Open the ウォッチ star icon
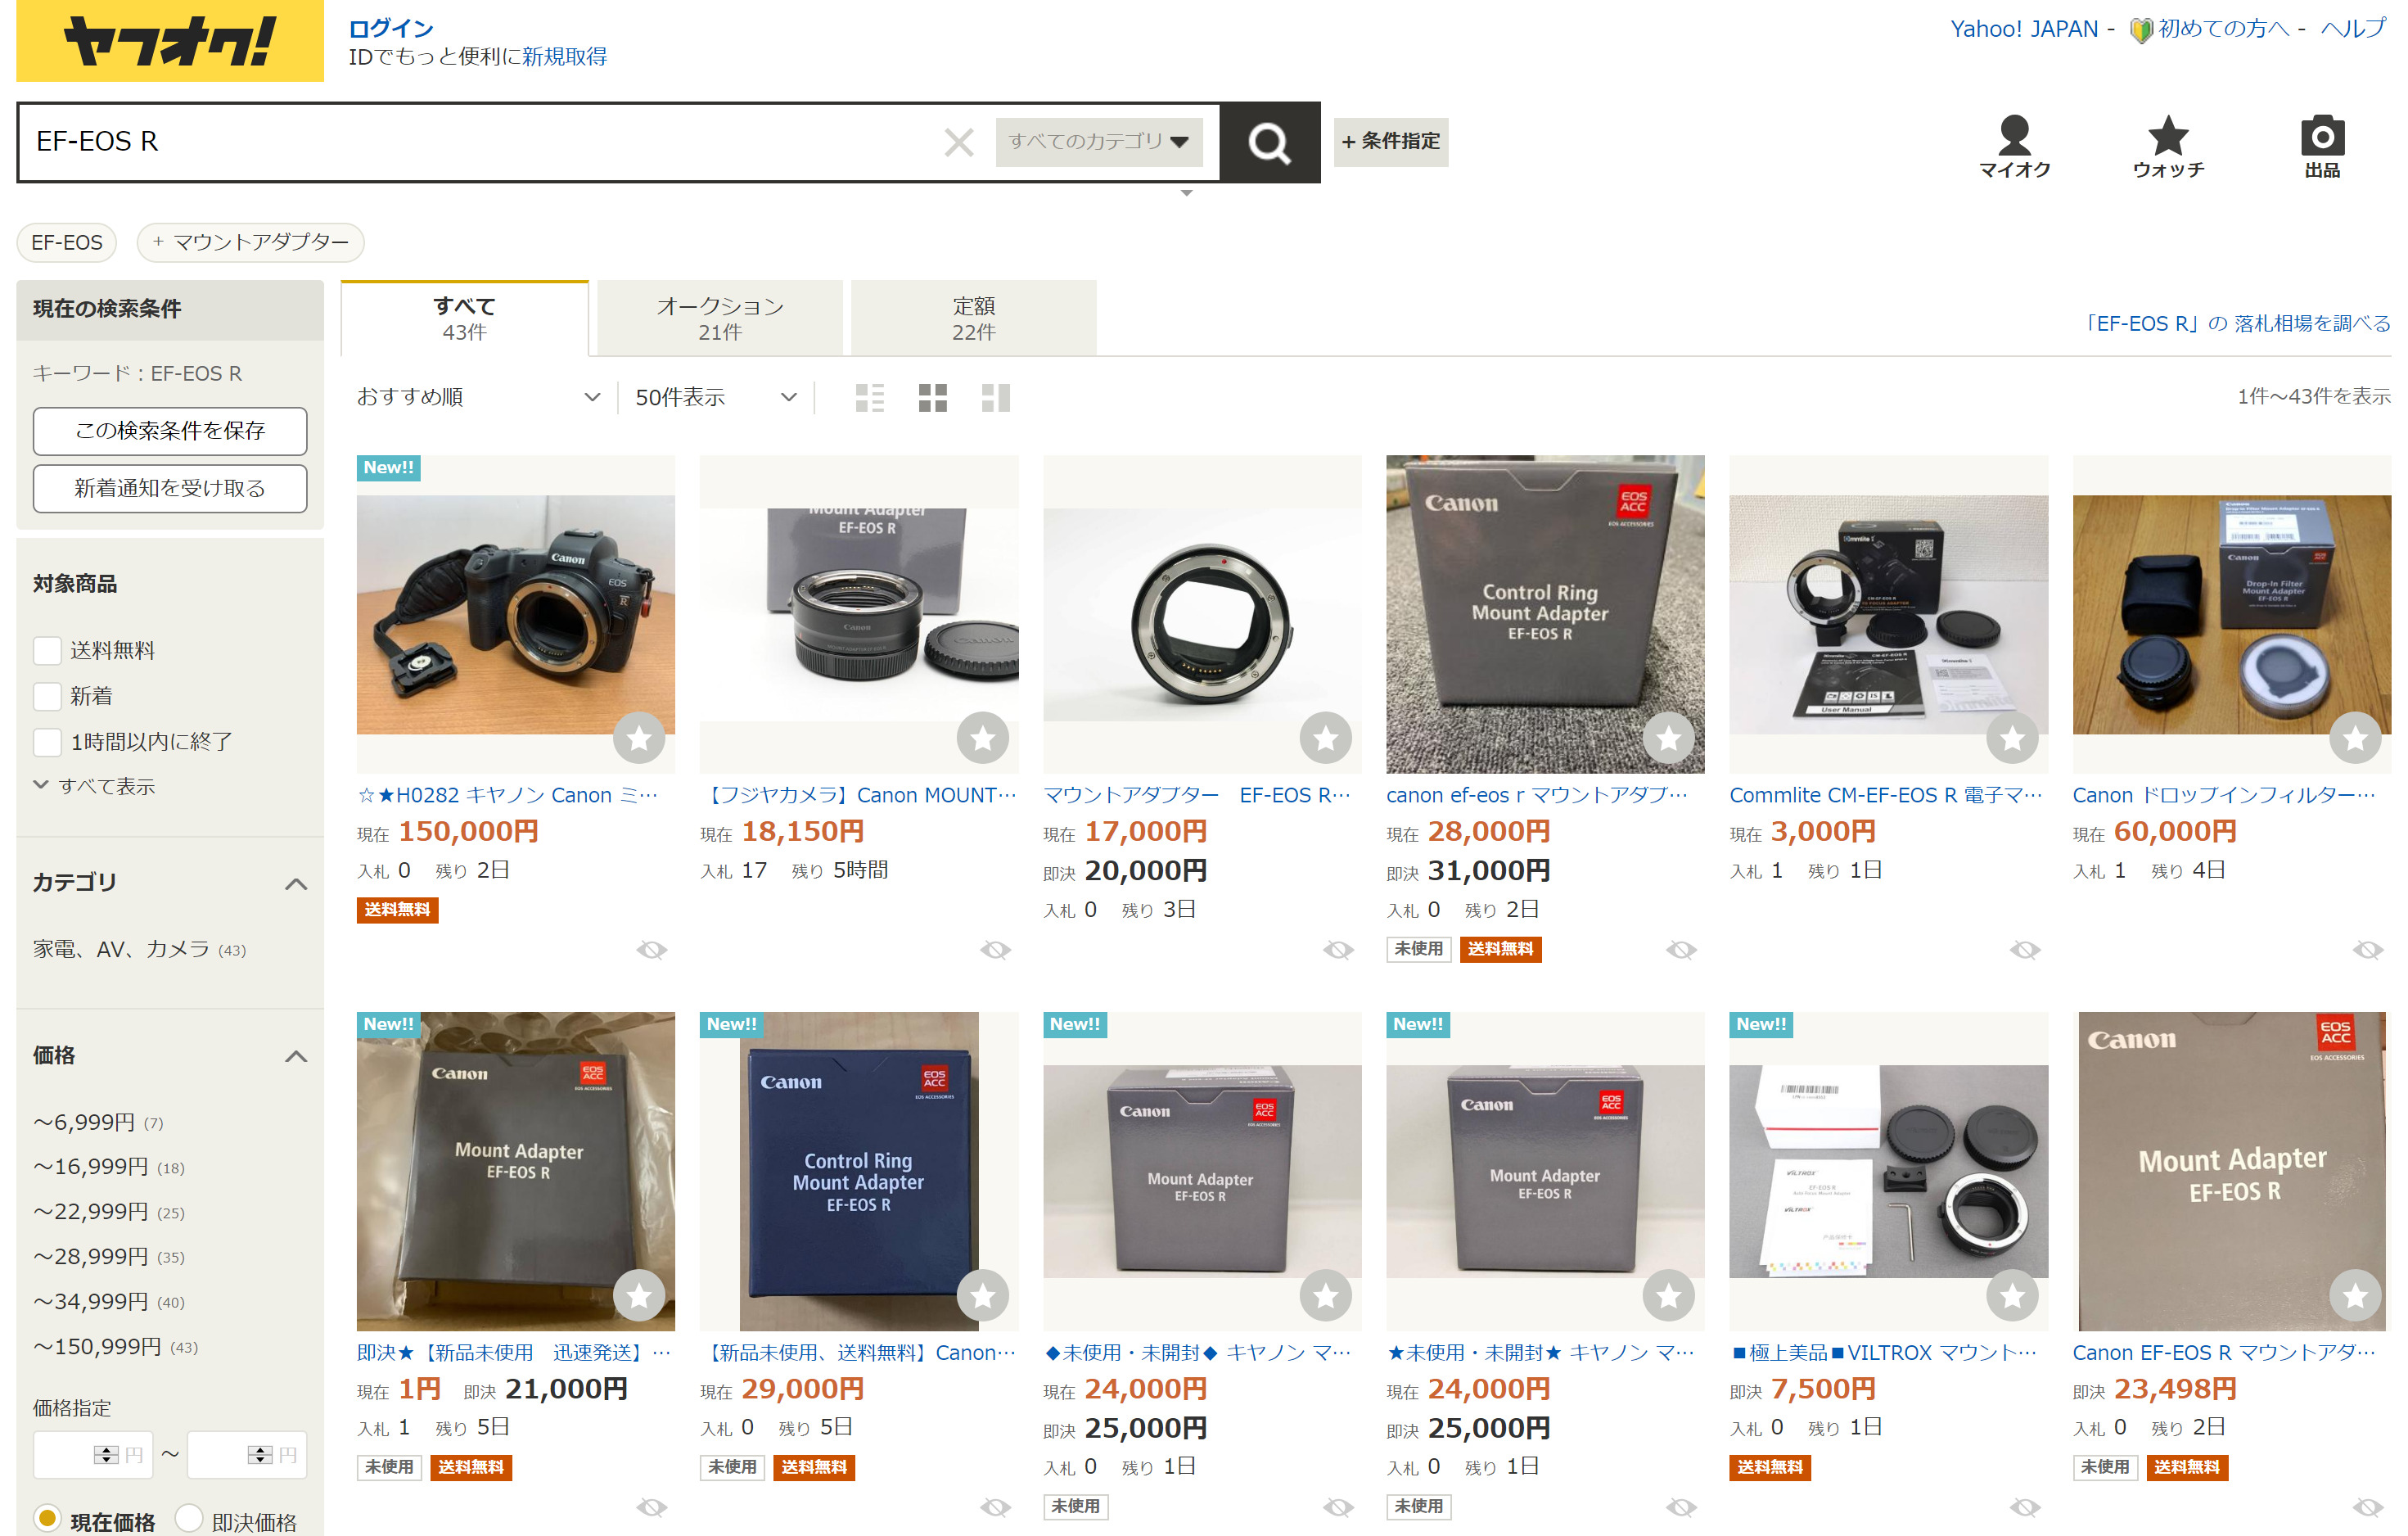 pyautogui.click(x=2167, y=146)
